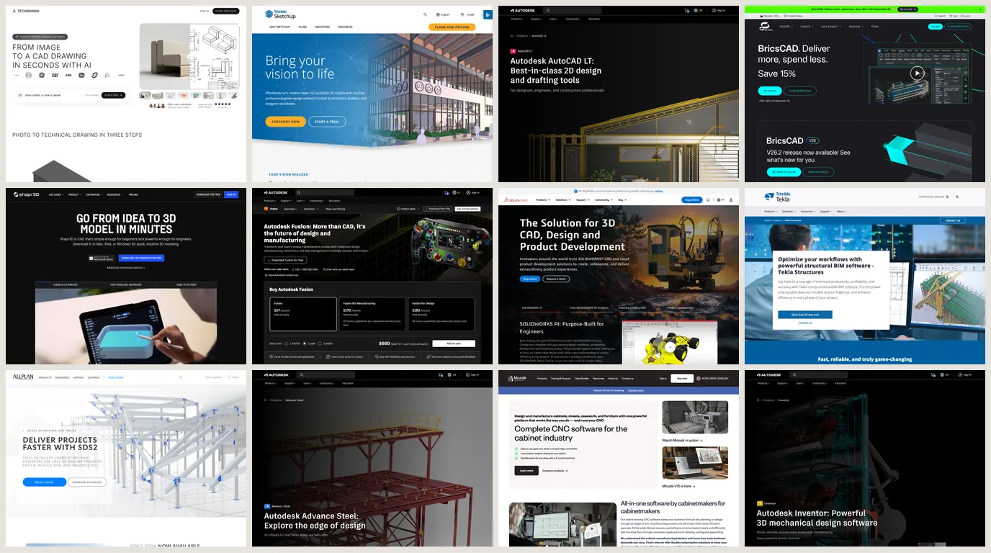Click the Shapr3D logo
Image resolution: width=991 pixels, height=553 pixels.
[x=27, y=194]
